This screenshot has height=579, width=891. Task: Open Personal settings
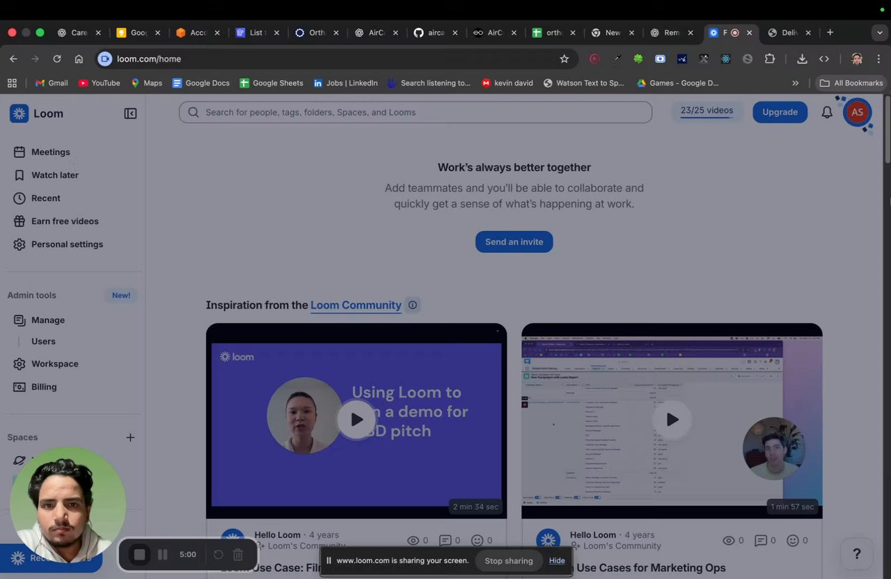point(67,244)
